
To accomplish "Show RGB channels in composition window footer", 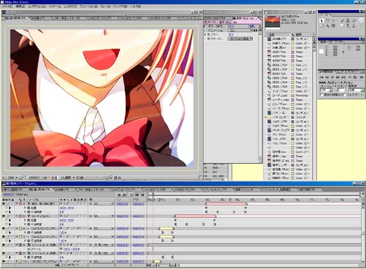I will click(54, 177).
